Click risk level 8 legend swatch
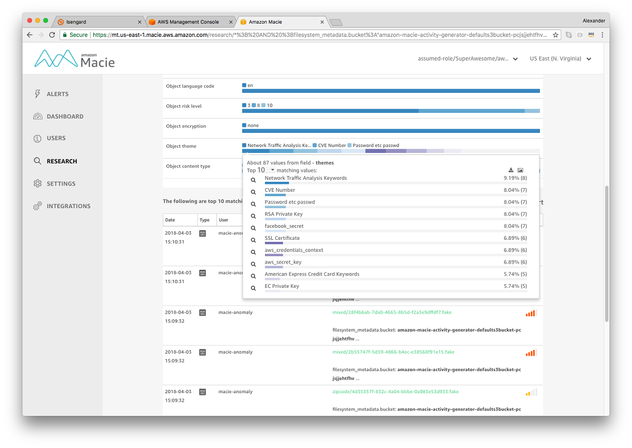Screen dimensions: 632x448 tap(254, 105)
